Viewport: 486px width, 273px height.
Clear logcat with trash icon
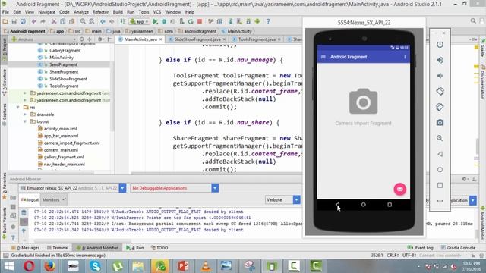[x=24, y=212]
